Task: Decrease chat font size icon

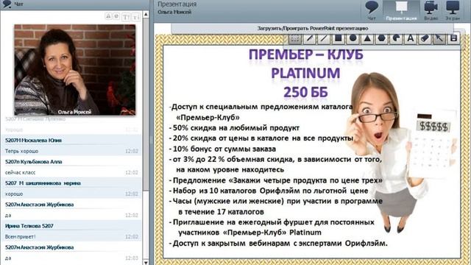Action: [x=136, y=17]
